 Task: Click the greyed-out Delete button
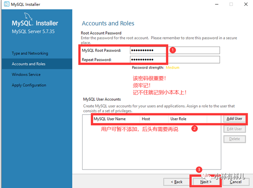click(235, 139)
